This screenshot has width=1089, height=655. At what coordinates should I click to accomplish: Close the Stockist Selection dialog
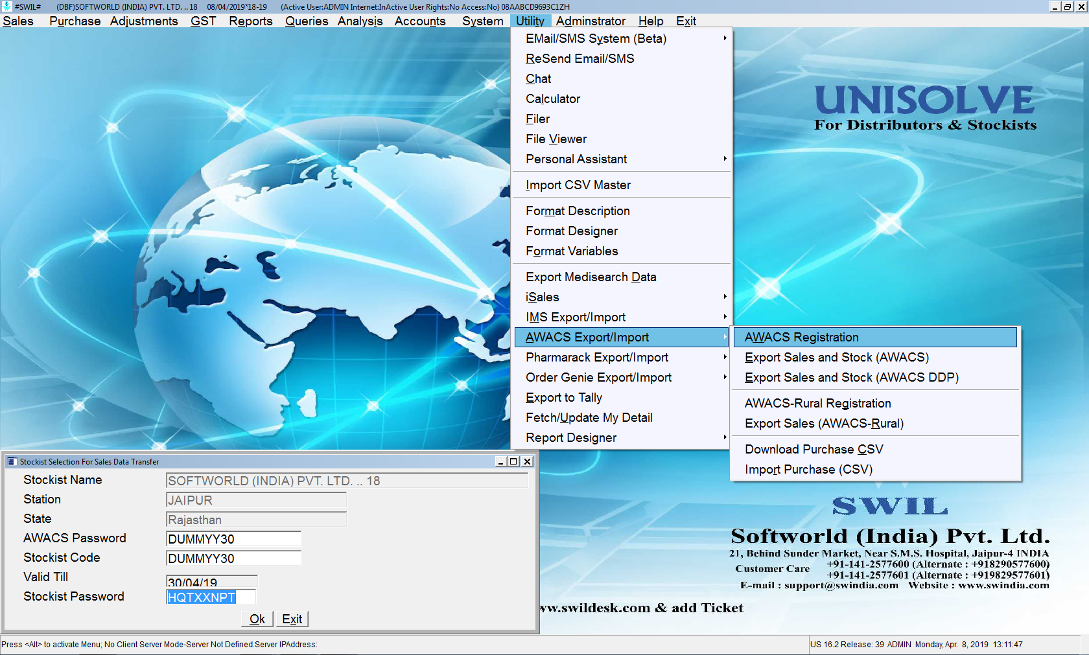528,461
